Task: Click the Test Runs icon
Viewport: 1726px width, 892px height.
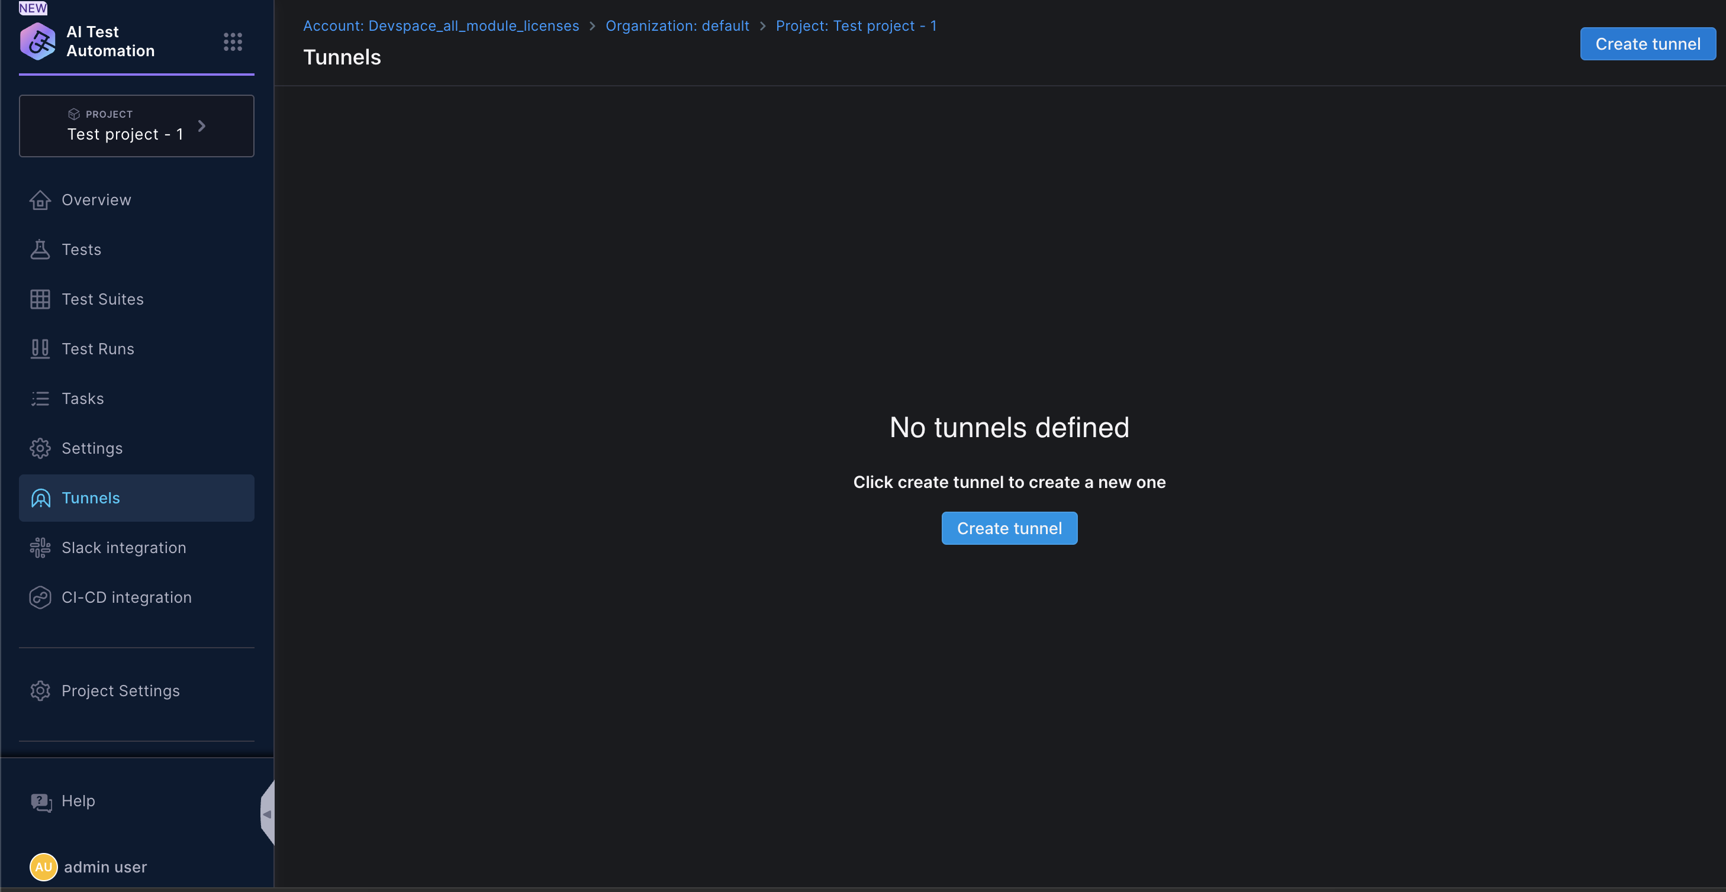Action: [x=40, y=349]
